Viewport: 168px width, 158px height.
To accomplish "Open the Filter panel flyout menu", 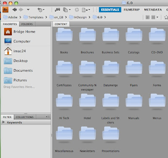I will [48, 117].
